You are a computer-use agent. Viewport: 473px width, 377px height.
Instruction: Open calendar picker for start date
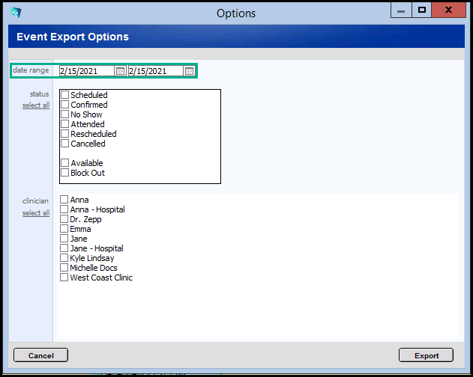click(120, 71)
